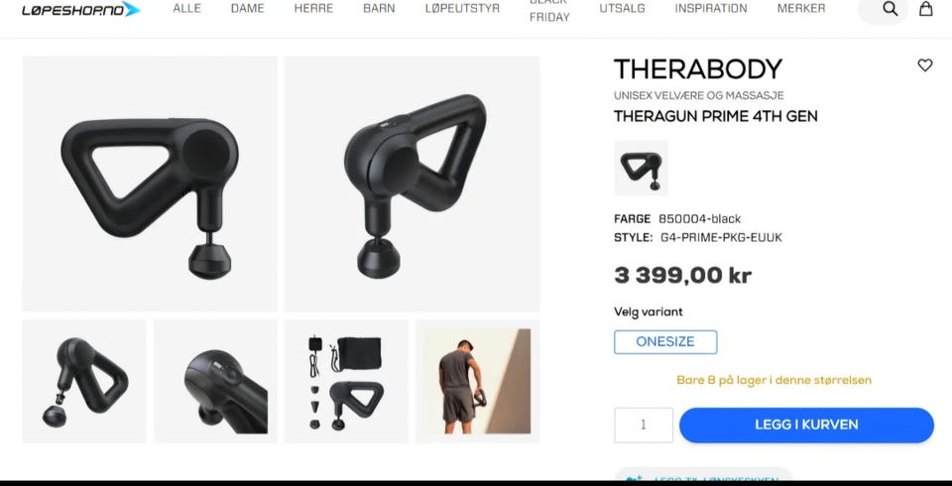Open thumbnail showing package contents and accessories
Screen dimensions: 952x486
pos(346,381)
